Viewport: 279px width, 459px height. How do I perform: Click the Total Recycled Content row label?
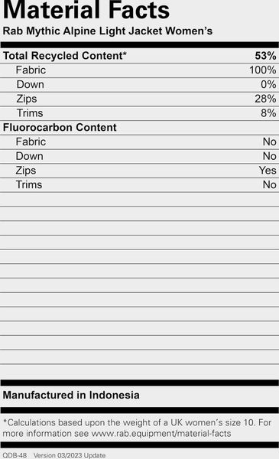click(x=65, y=56)
